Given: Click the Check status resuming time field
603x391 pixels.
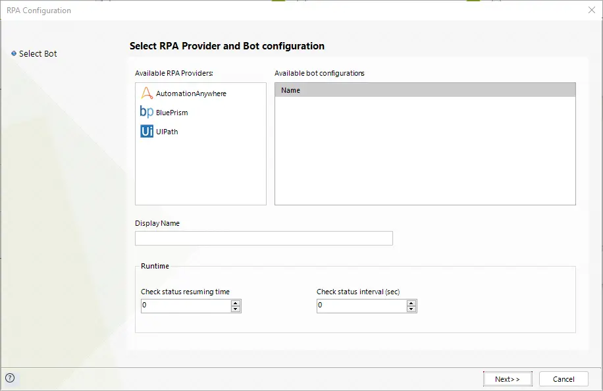Looking at the screenshot, I should click(x=186, y=306).
